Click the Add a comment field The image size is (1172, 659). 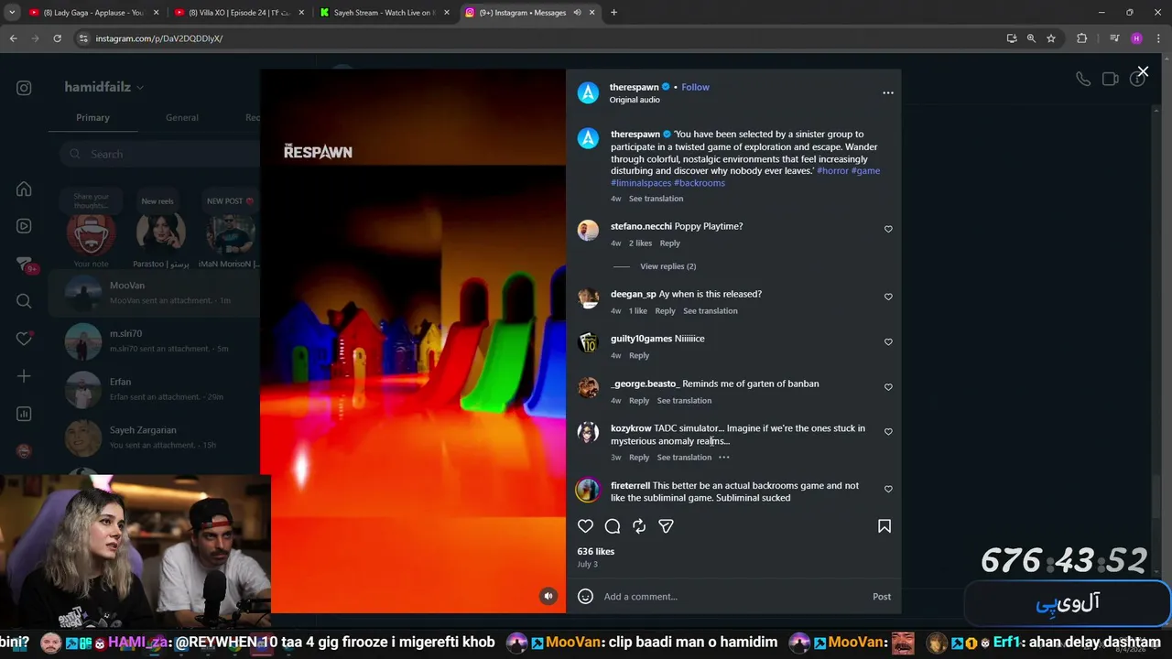(x=732, y=597)
